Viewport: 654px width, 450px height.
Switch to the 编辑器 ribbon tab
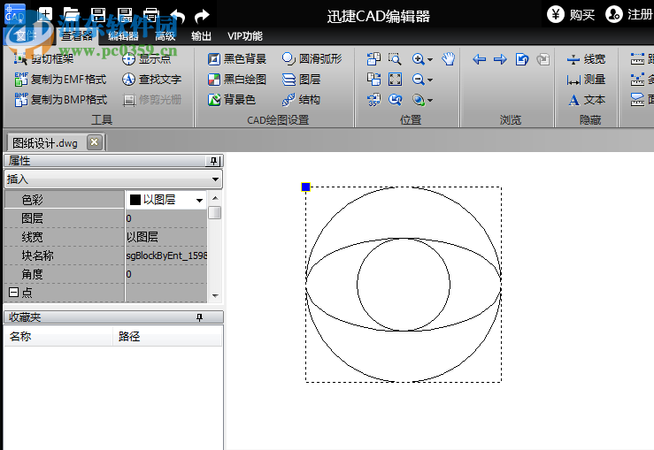coord(123,36)
